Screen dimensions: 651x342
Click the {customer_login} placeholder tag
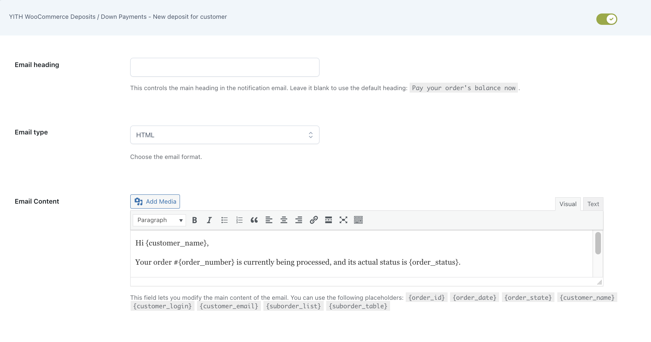tap(163, 306)
